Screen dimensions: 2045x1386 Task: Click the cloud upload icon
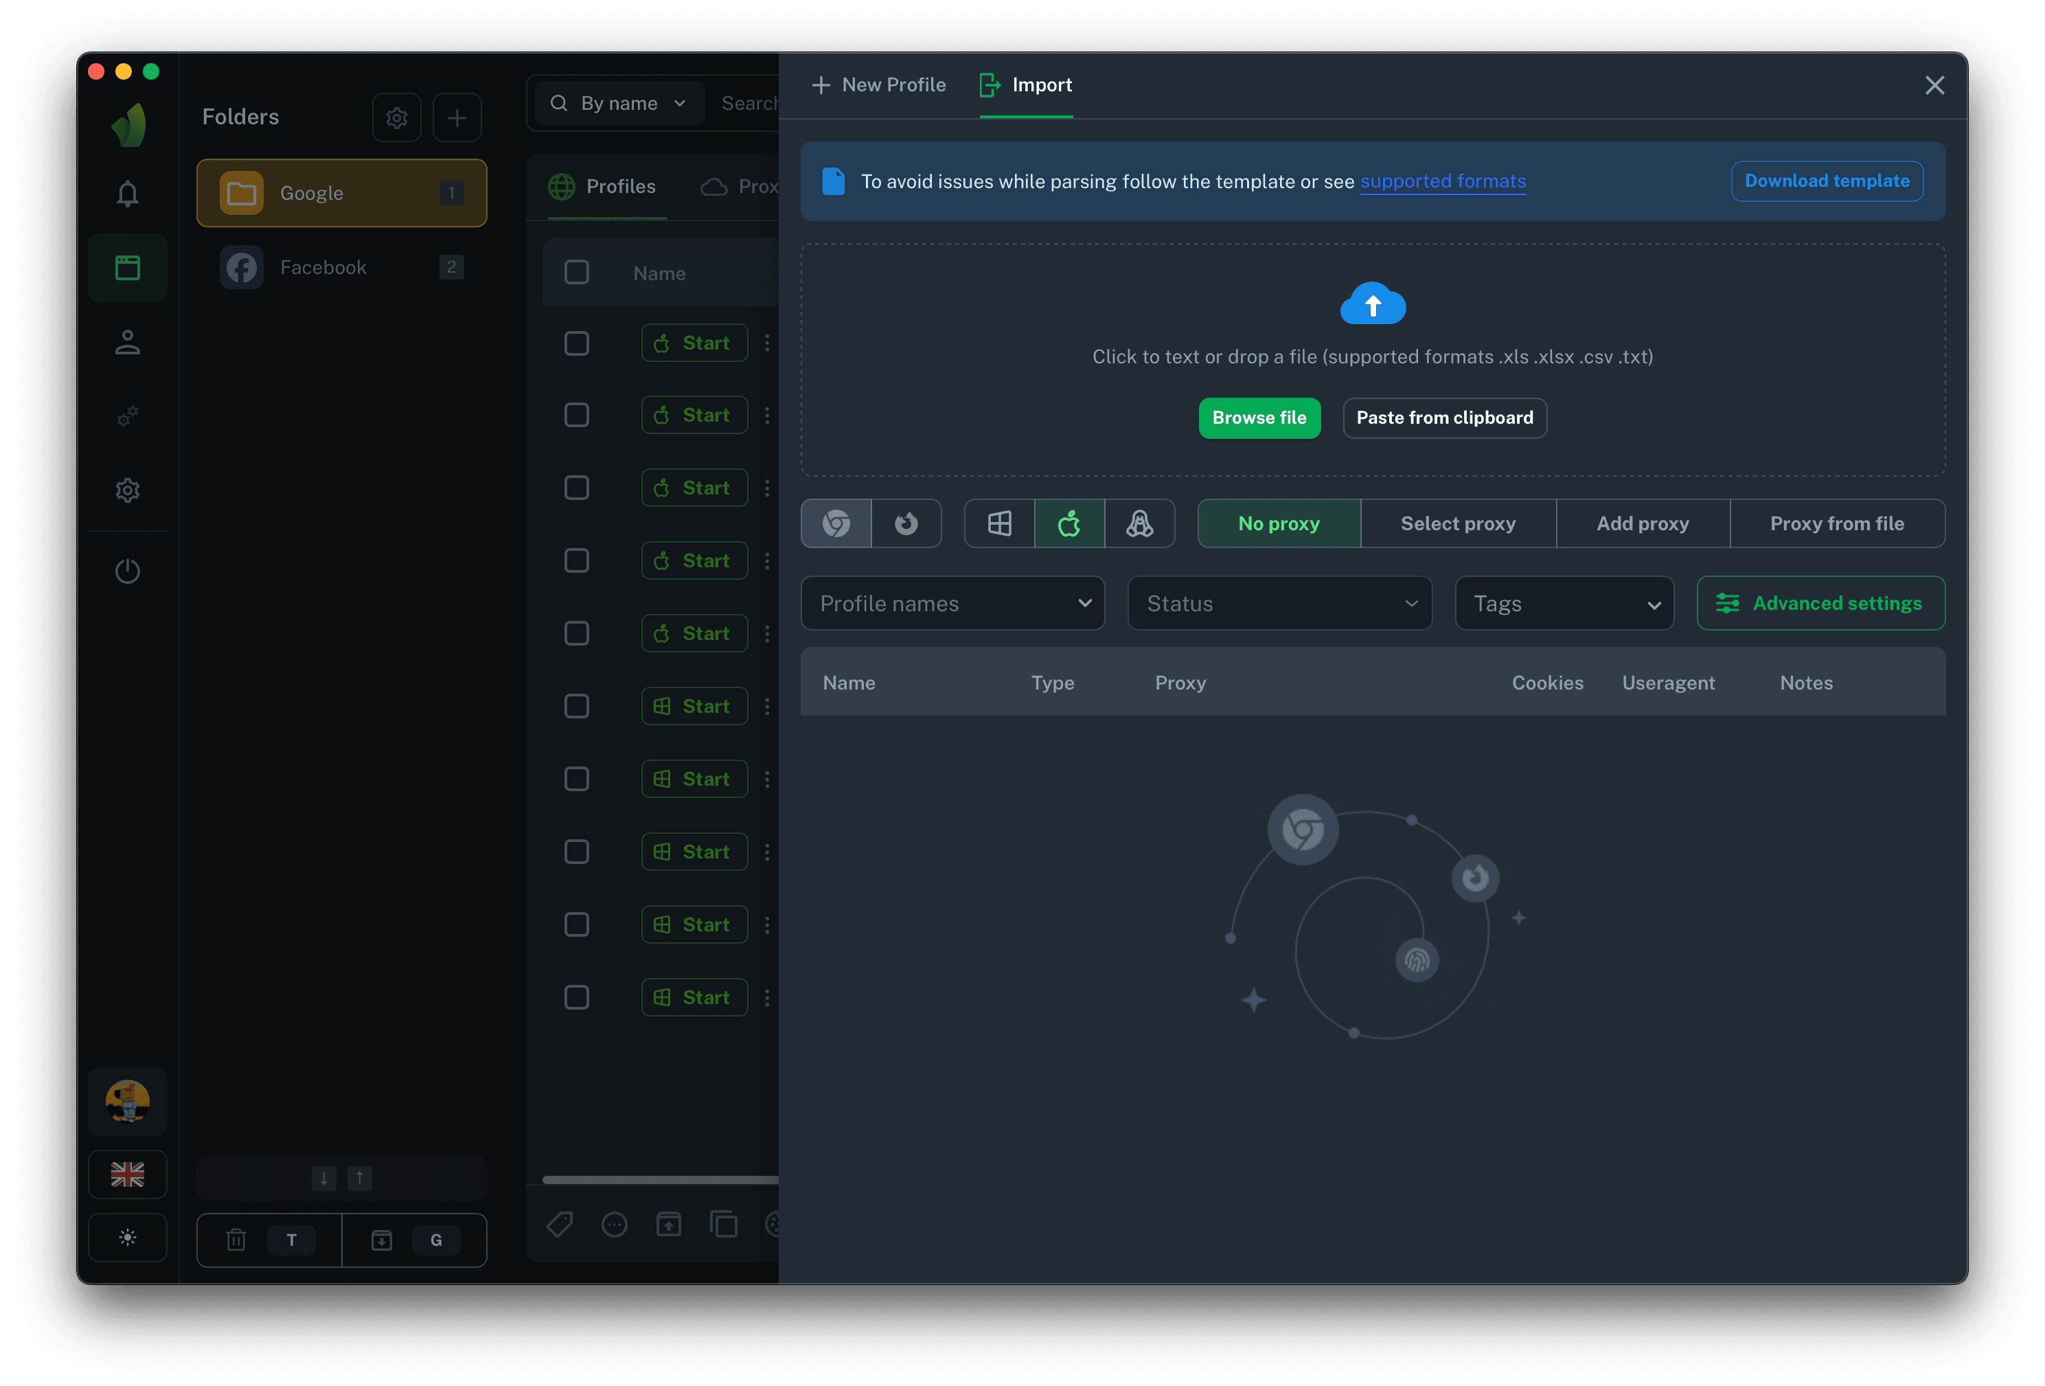click(1372, 304)
